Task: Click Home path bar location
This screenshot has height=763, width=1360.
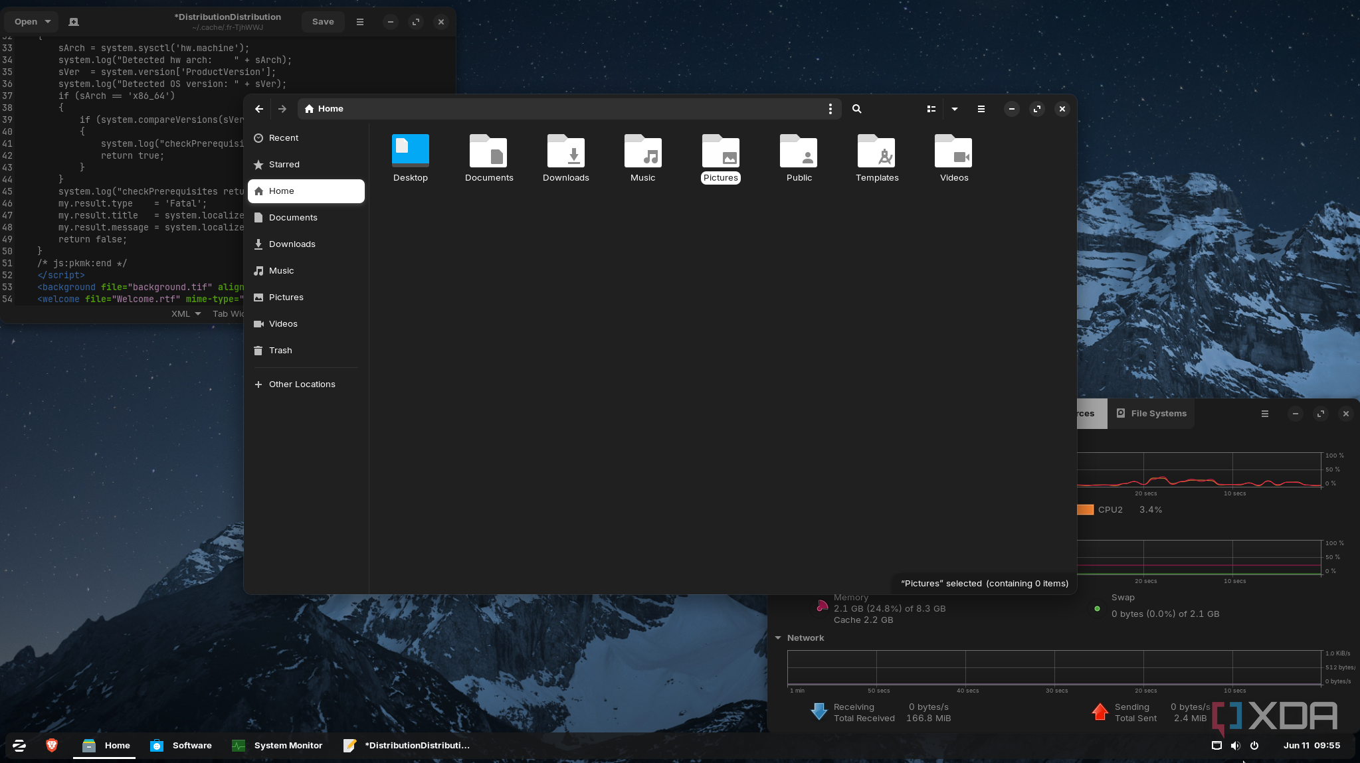Action: [x=324, y=109]
